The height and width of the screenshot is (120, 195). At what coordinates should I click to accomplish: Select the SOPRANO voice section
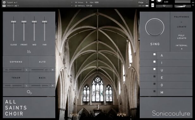click(16, 62)
